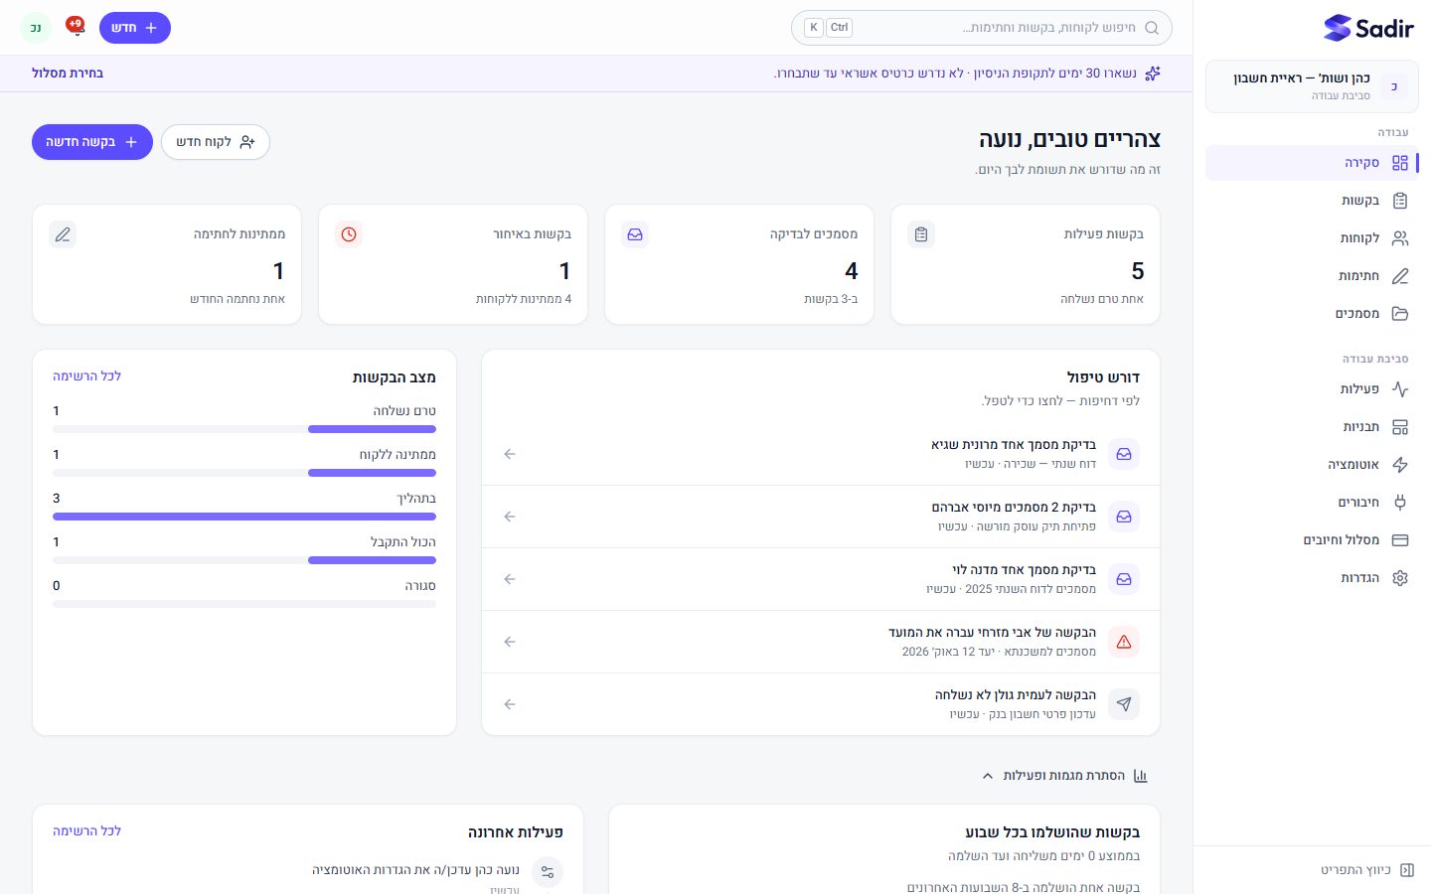Click the בקשות clipboard icon in the sidebar
Screen dimensions: 1431x894
click(x=1400, y=201)
